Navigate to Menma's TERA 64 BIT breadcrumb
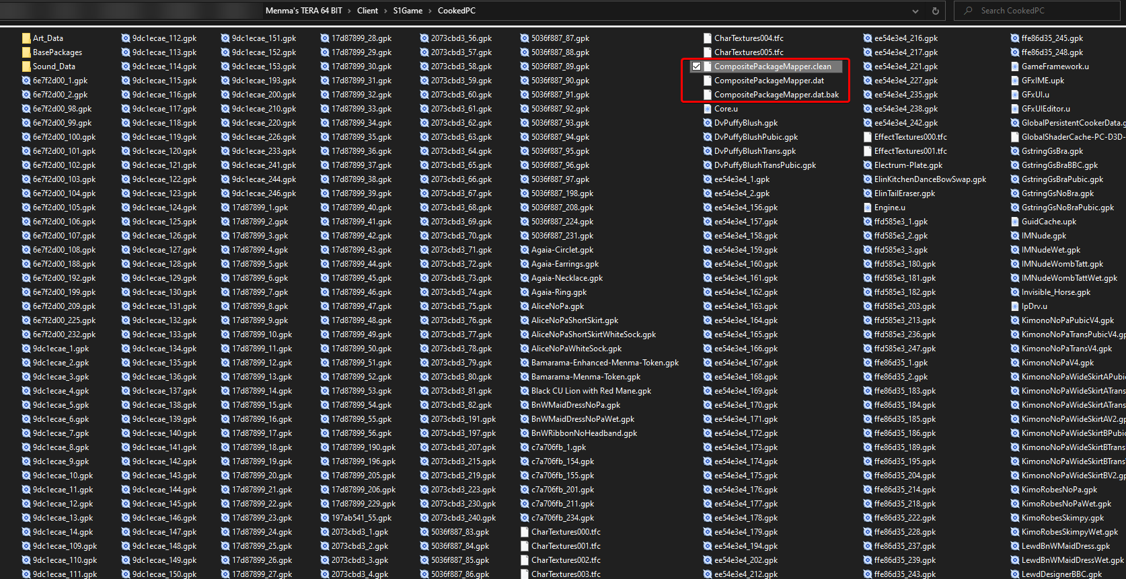Image resolution: width=1126 pixels, height=579 pixels. tap(303, 11)
